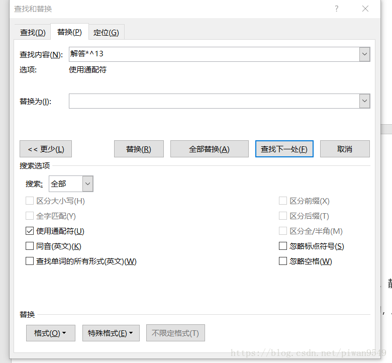Open the 定位(G) tab
This screenshot has width=392, height=363.
coord(106,33)
